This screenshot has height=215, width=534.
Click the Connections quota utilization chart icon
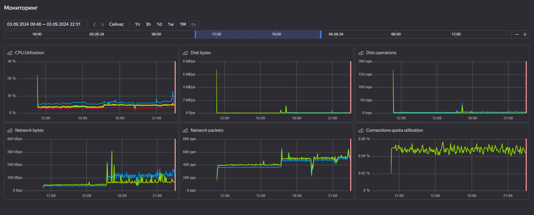[x=361, y=130]
